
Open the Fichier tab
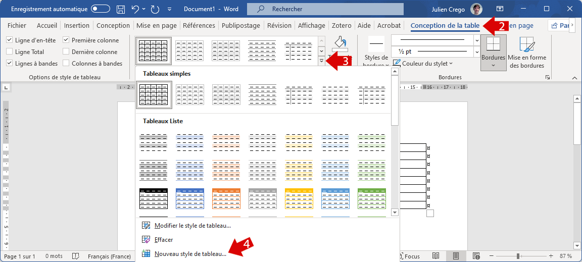[17, 26]
